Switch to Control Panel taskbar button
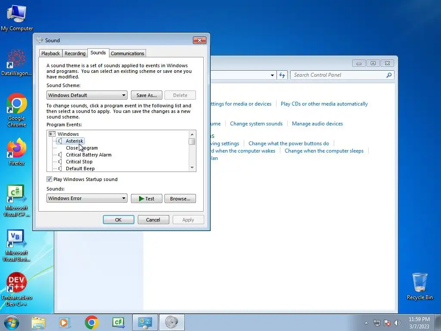Image resolution: width=441 pixels, height=331 pixels. coord(145,322)
